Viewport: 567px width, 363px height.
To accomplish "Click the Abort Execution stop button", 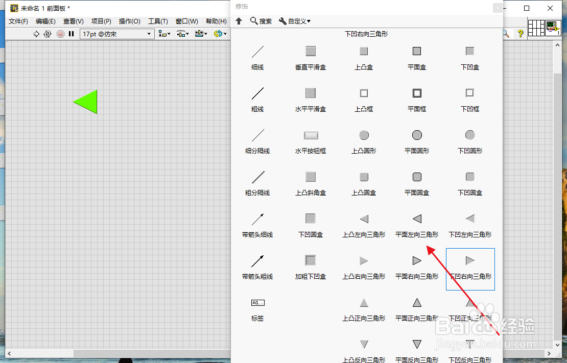I will (x=60, y=34).
